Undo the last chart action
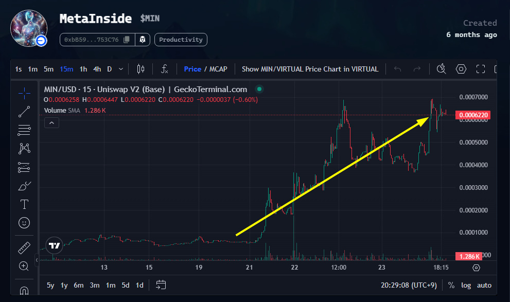 397,69
